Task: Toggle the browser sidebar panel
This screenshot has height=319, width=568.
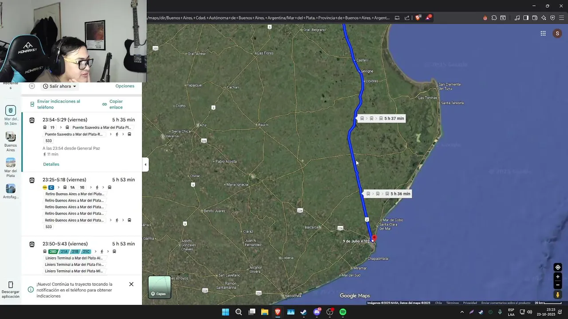Action: point(526,18)
